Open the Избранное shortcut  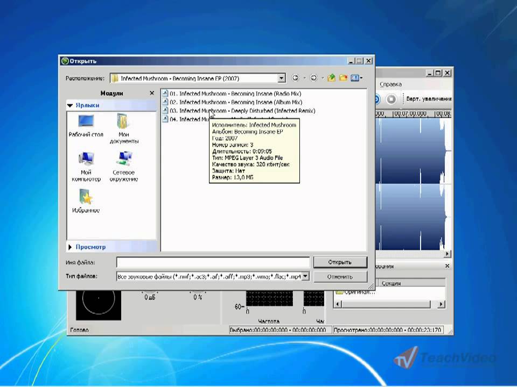point(86,201)
